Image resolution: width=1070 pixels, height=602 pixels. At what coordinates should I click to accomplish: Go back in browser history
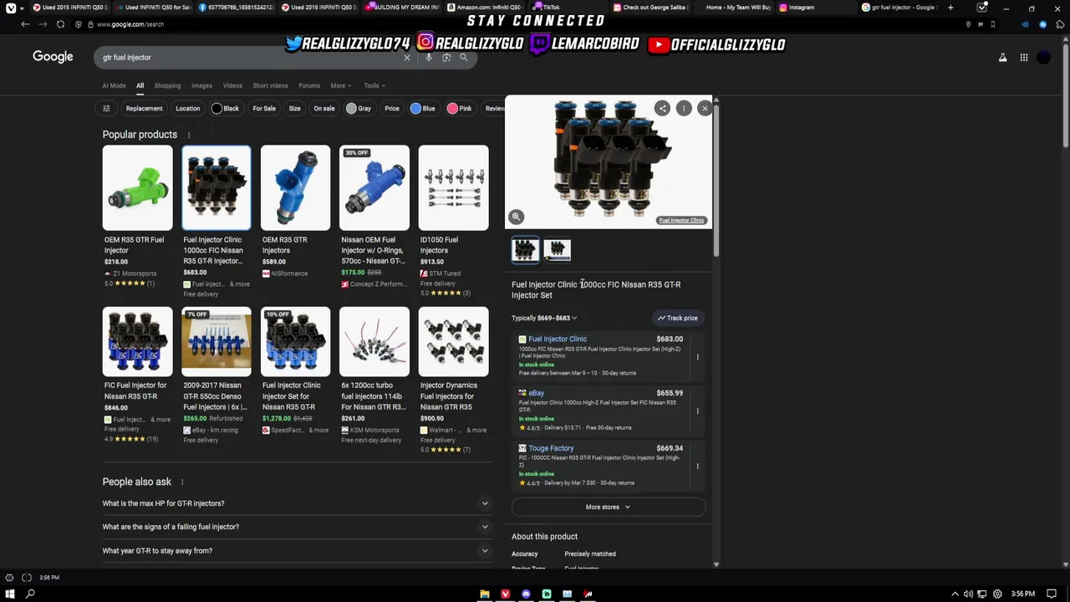pyautogui.click(x=25, y=24)
